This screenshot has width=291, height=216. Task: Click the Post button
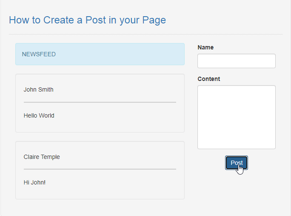pyautogui.click(x=237, y=163)
